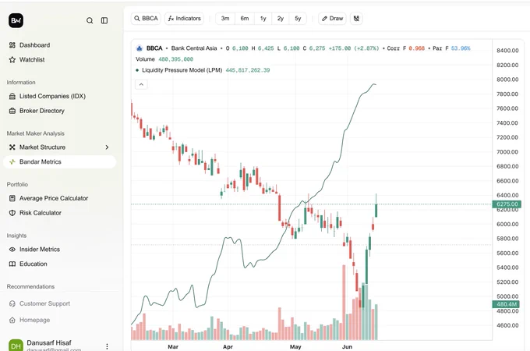This screenshot has height=351, width=530.
Task: Collapse the indicator legend chevron
Action: [141, 84]
